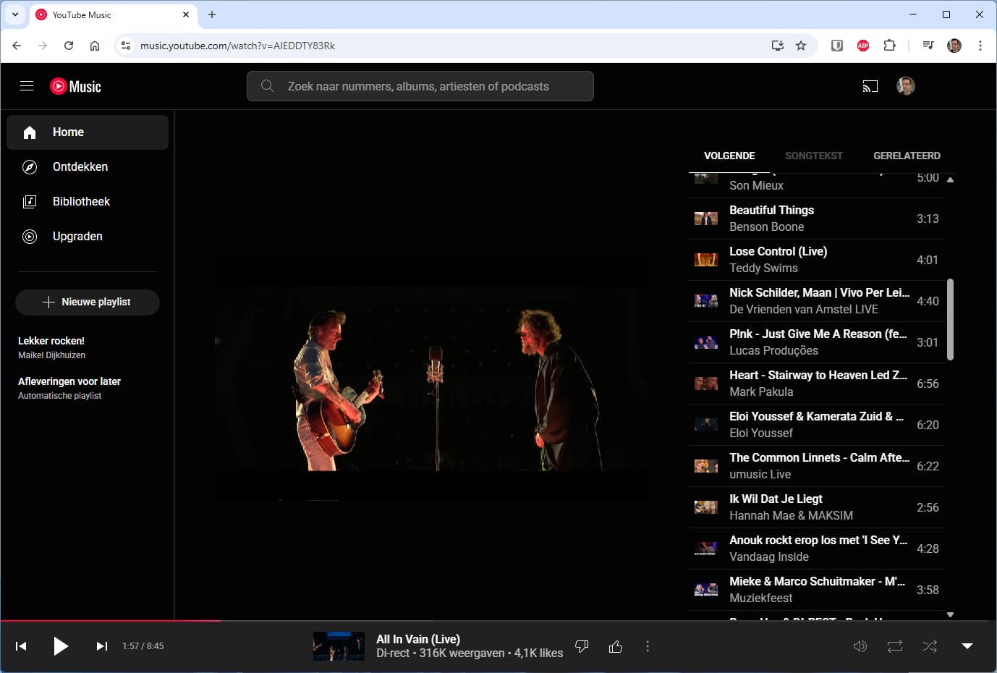Open the Lekker rocken! playlist

click(x=51, y=340)
